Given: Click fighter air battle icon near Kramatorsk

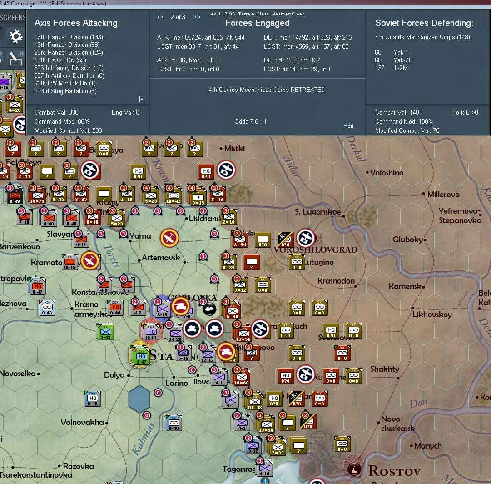Looking at the screenshot, I should coord(90,261).
